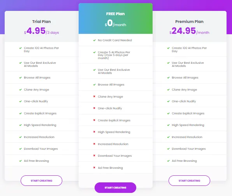
Task: Click Free Plan's purple Start Creating button
Action: click(x=115, y=187)
